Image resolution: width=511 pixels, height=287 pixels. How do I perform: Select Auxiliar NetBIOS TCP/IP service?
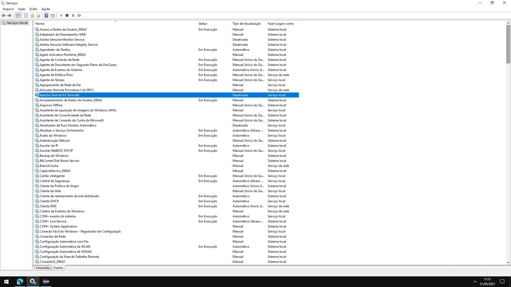[167, 151]
